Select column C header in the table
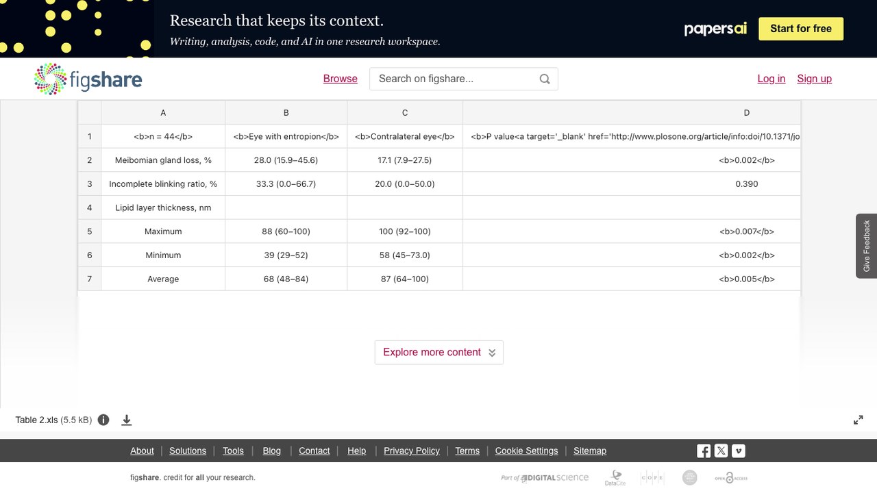The width and height of the screenshot is (877, 493). click(405, 113)
